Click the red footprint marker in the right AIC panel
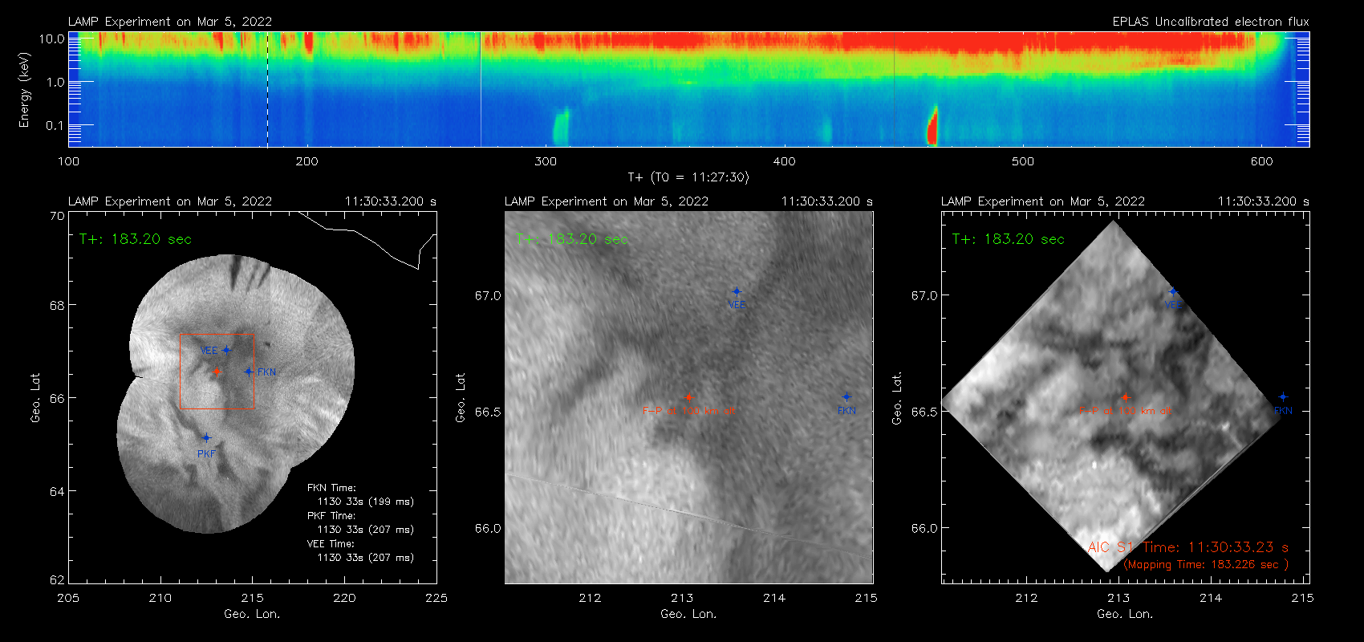The image size is (1364, 642). tap(1125, 397)
